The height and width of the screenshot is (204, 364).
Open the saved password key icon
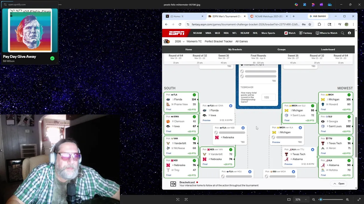[x=304, y=24]
